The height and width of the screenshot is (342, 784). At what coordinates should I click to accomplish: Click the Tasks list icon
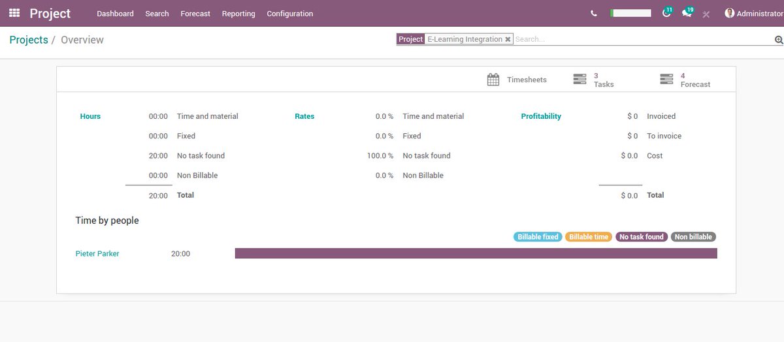tap(580, 80)
